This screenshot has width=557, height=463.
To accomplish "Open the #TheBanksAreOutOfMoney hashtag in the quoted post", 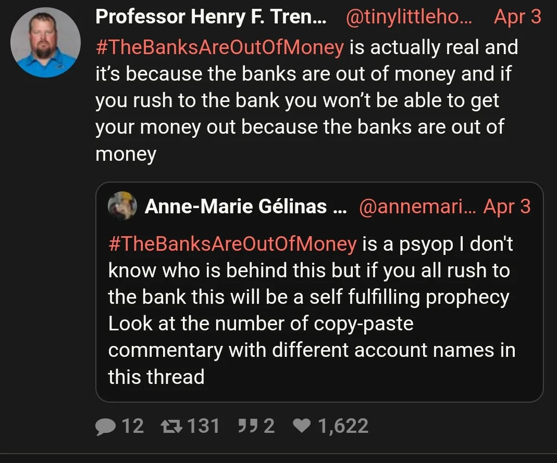I will pyautogui.click(x=232, y=243).
